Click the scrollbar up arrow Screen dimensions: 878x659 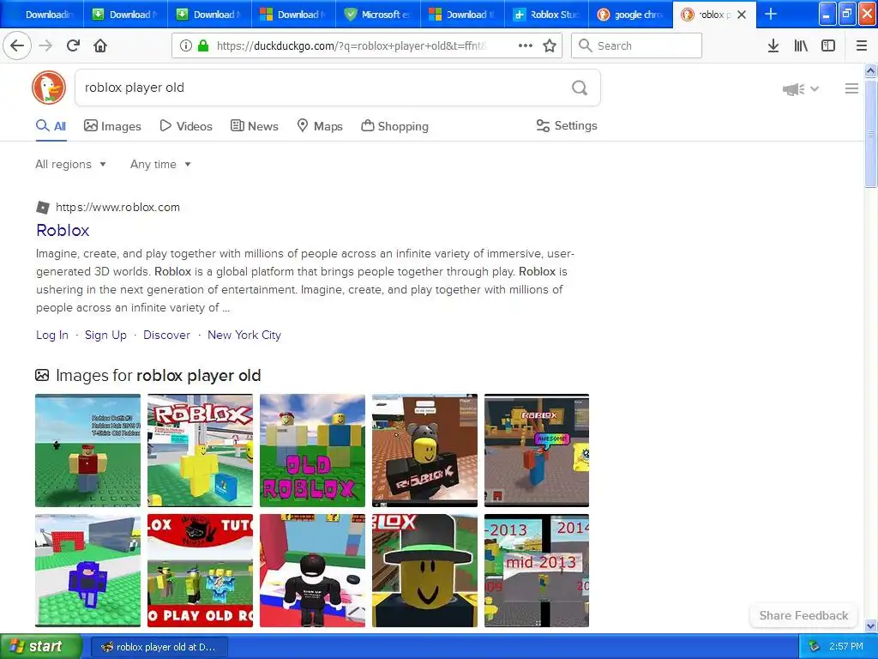coord(870,70)
